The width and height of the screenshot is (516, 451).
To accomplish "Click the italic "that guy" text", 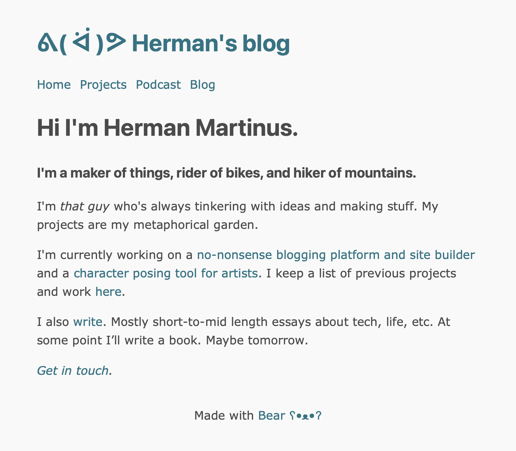I will tap(85, 206).
